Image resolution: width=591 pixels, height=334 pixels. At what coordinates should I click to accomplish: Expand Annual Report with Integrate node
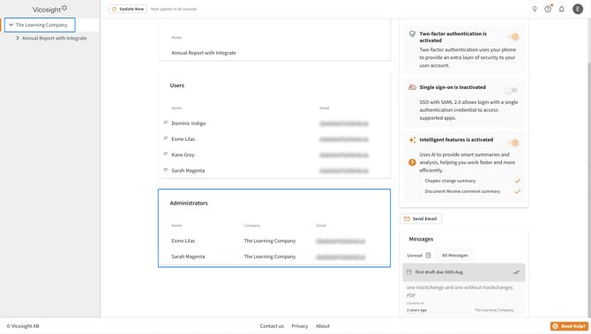coord(18,38)
